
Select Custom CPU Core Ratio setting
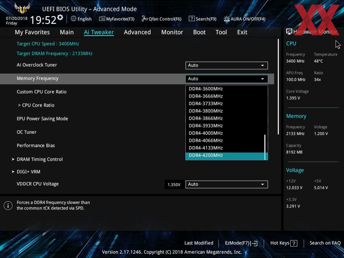[x=41, y=92]
